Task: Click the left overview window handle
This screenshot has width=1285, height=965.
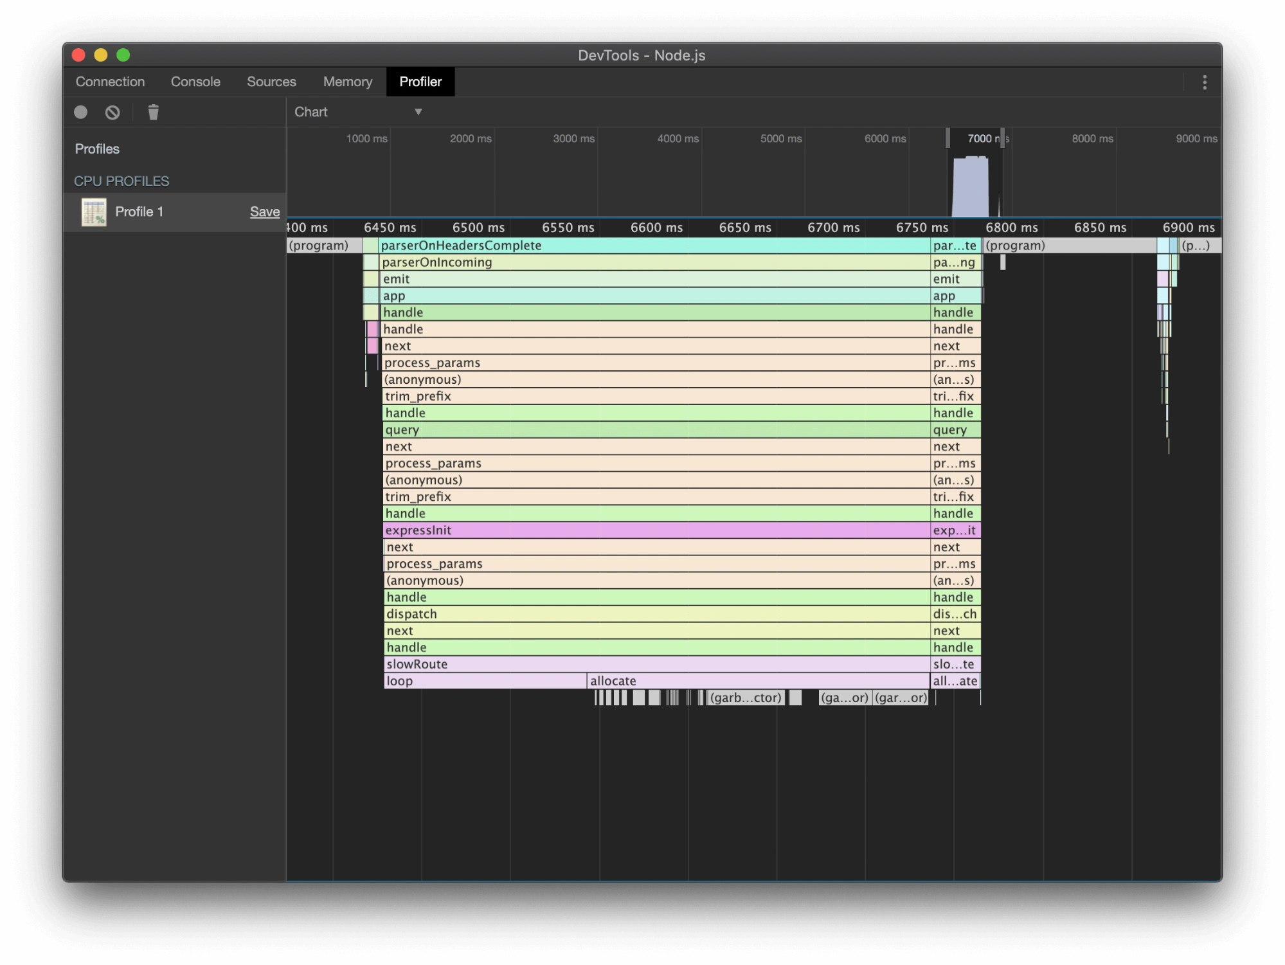Action: [x=948, y=138]
